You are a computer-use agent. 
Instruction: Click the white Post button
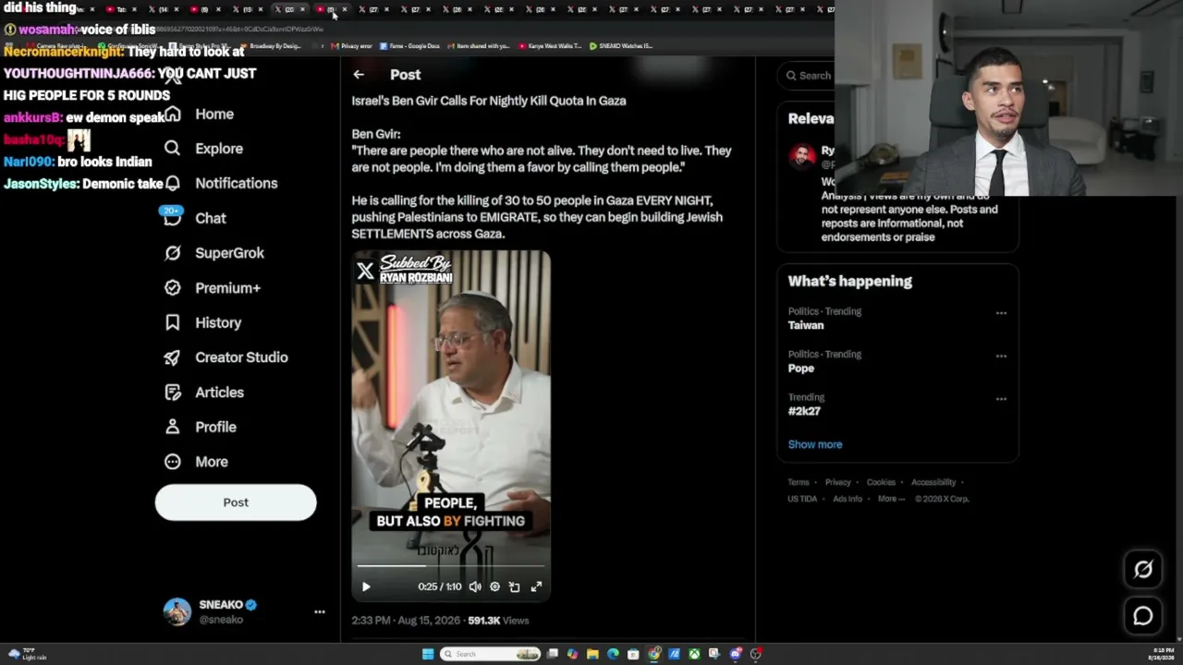pyautogui.click(x=236, y=502)
